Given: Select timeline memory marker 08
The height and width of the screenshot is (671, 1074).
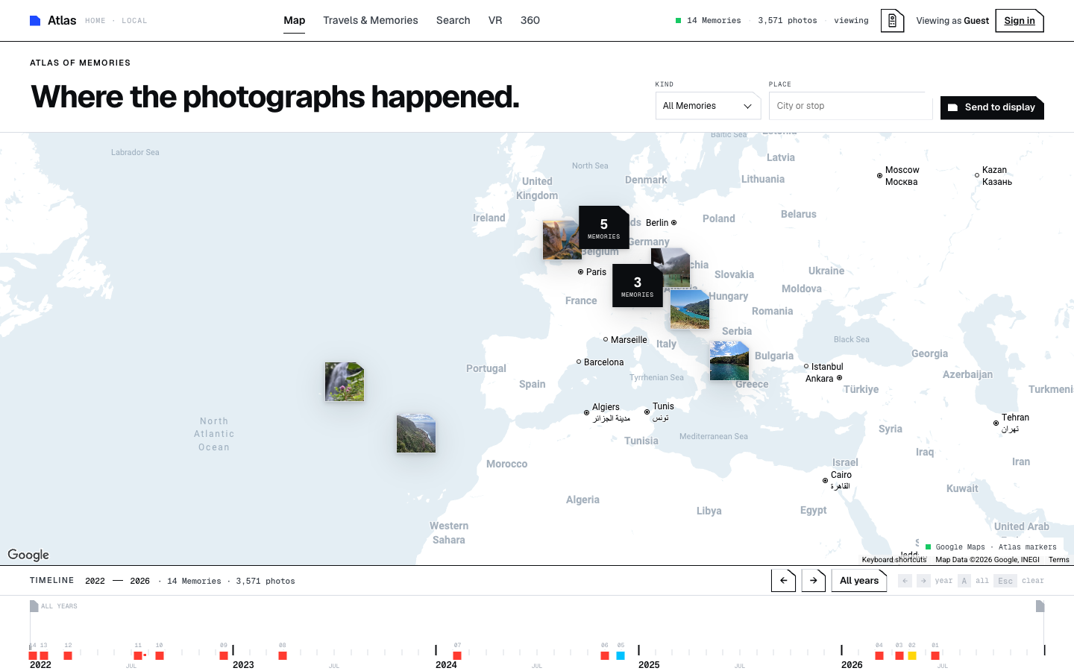Looking at the screenshot, I should [283, 655].
